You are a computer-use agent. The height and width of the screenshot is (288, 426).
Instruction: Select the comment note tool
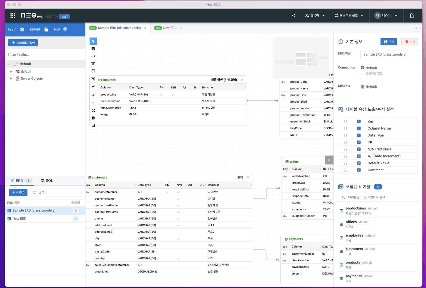pos(93,71)
